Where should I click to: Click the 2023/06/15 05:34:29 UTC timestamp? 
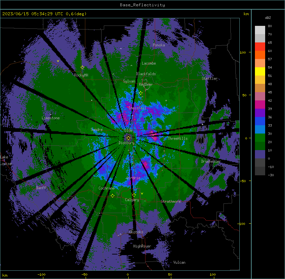point(32,14)
